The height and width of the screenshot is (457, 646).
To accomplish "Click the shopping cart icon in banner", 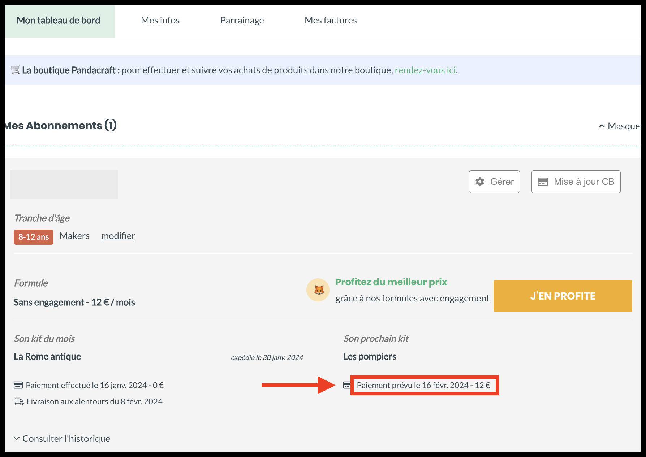I will [15, 70].
